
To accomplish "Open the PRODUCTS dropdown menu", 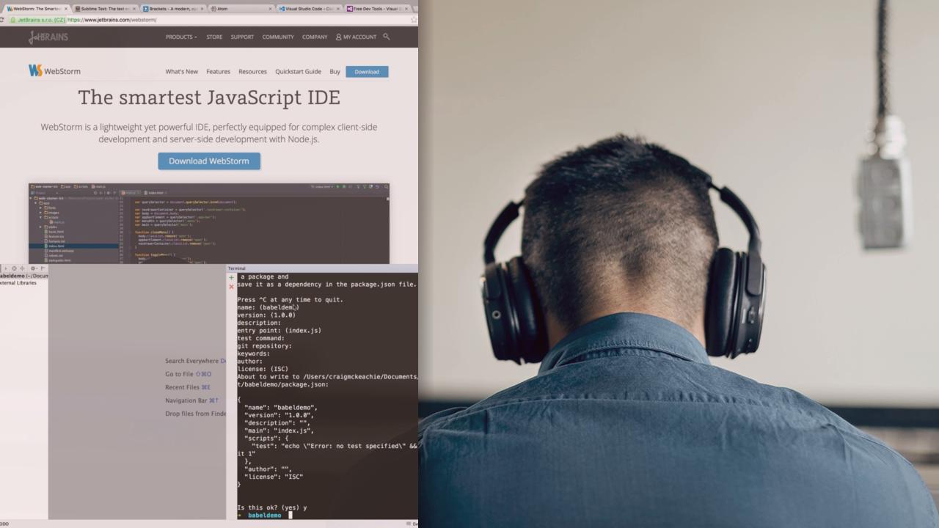I will [181, 37].
